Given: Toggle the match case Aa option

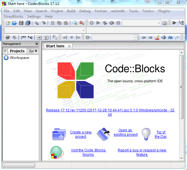Looking at the screenshot, I should point(170,37).
